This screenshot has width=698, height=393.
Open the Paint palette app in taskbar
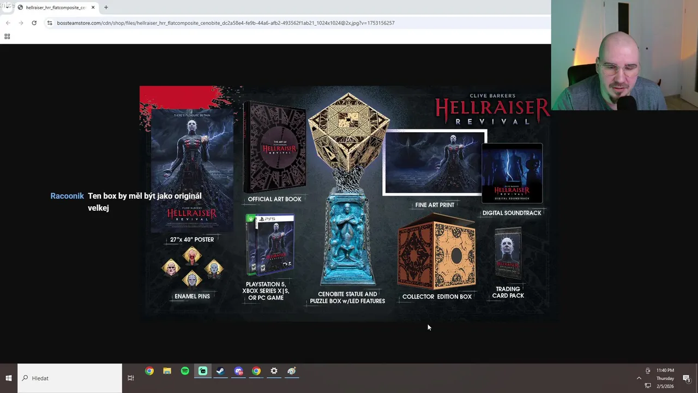pos(292,371)
